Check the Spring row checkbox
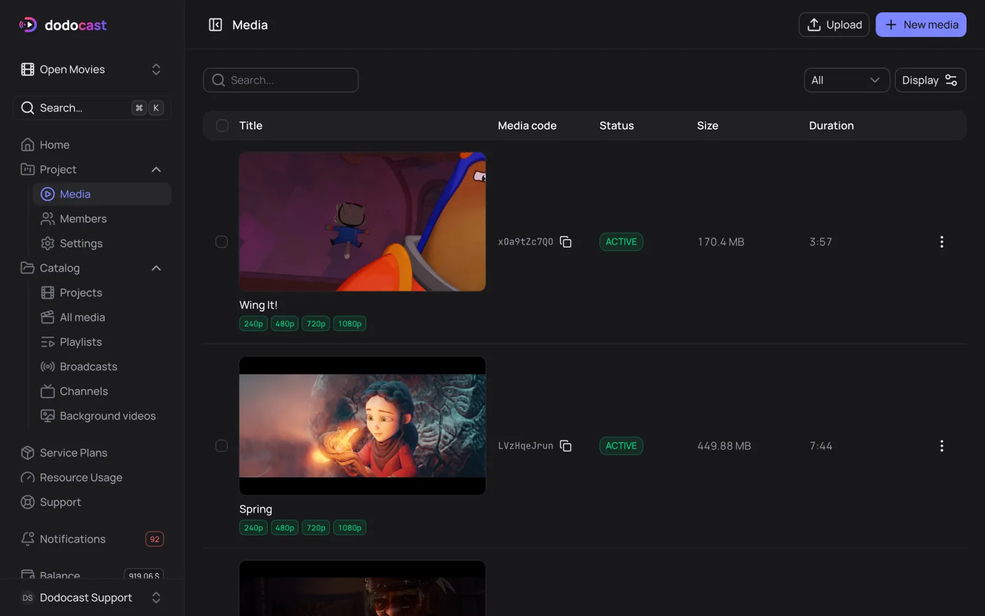 [222, 446]
